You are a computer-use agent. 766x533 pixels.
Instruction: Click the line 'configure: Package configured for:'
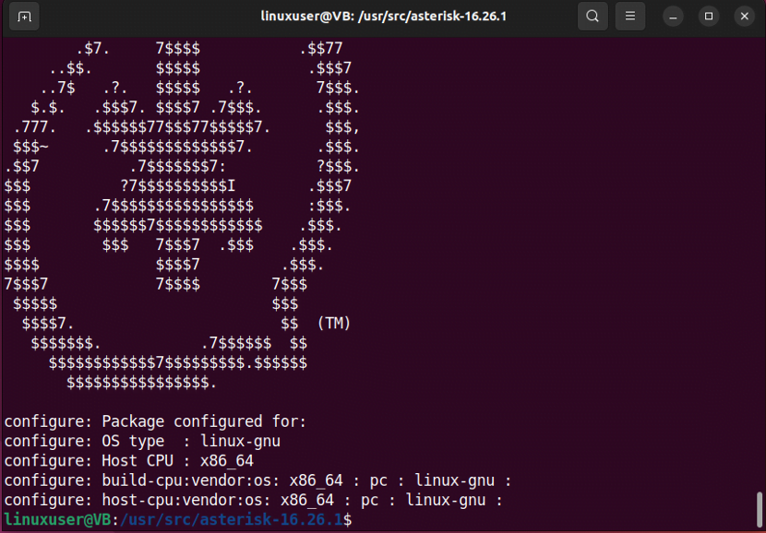(155, 421)
